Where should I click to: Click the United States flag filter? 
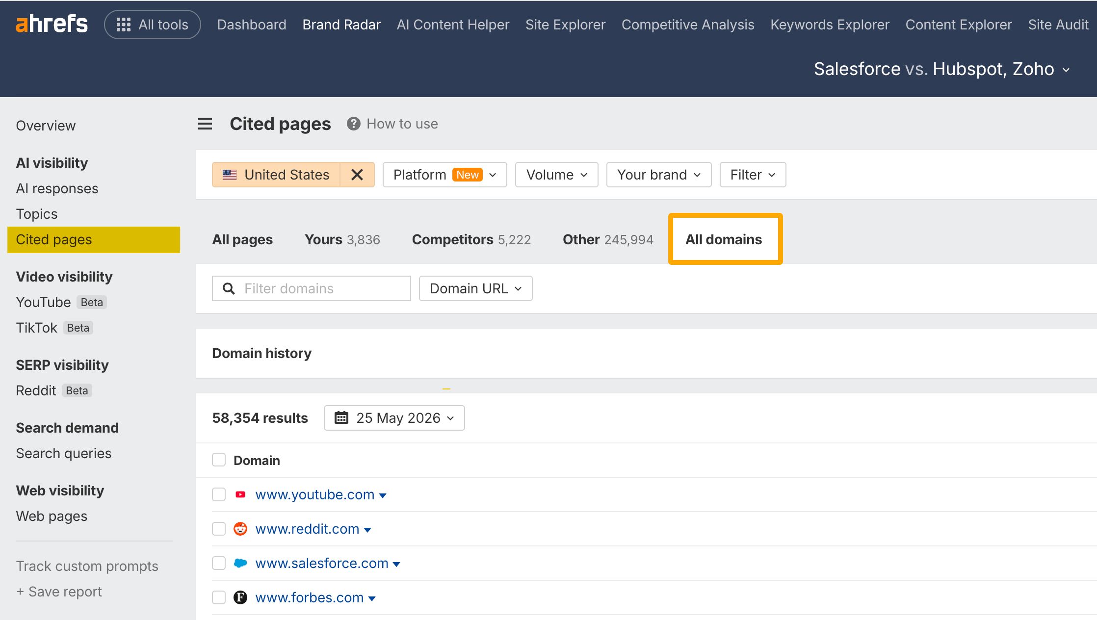point(276,175)
